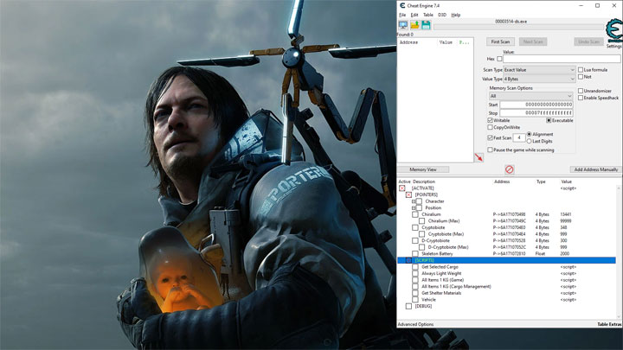Click the red clear address list icon
Viewport: 623px width, 350px height.
coord(510,169)
